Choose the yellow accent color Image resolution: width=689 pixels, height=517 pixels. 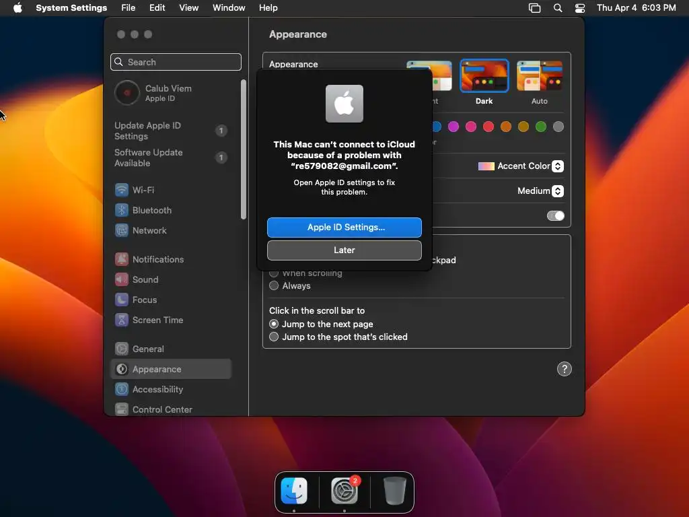(x=523, y=127)
